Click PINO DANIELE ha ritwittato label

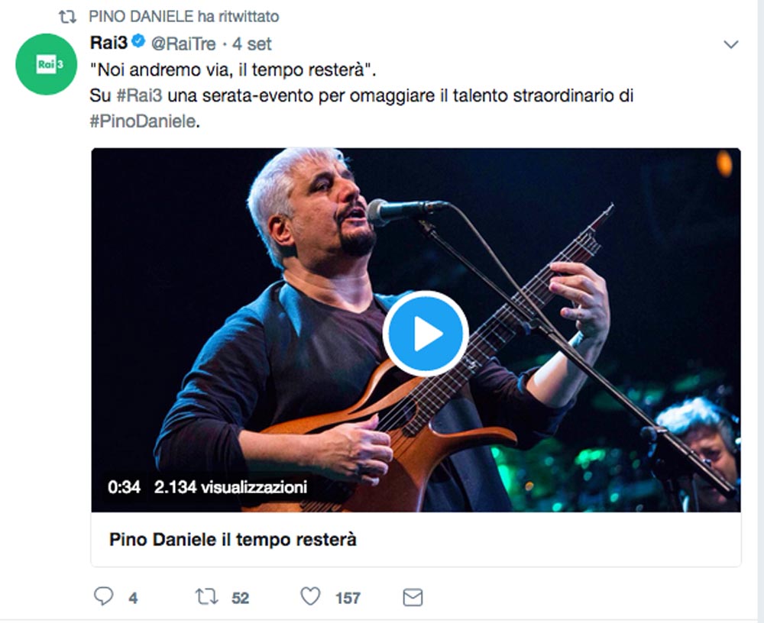point(183,17)
